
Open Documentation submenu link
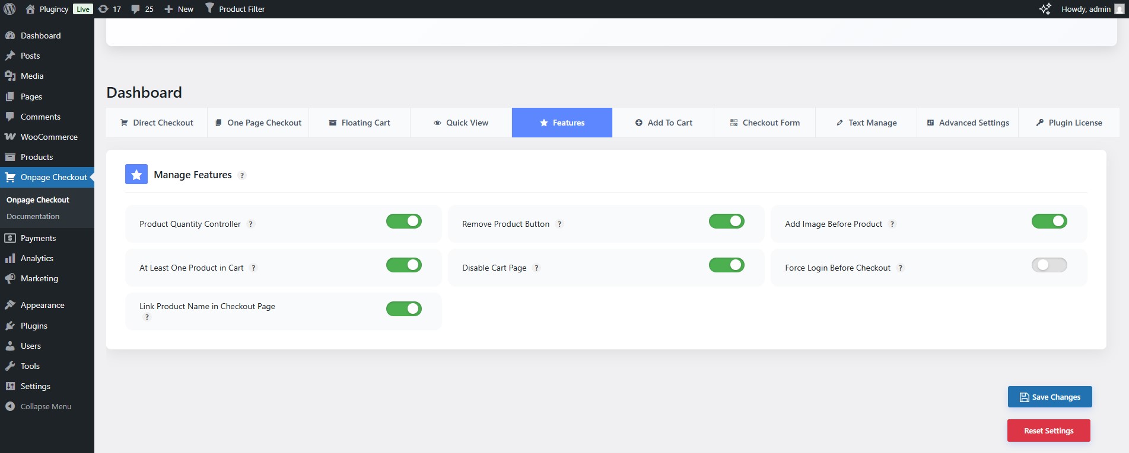click(x=33, y=216)
